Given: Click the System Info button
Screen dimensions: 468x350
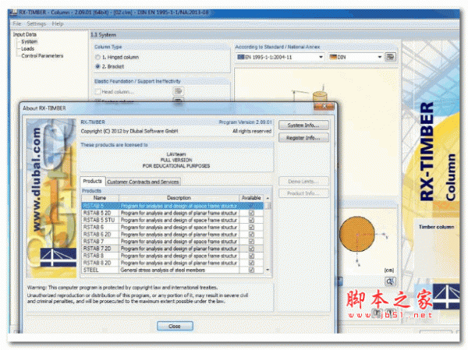Looking at the screenshot, I should 303,125.
